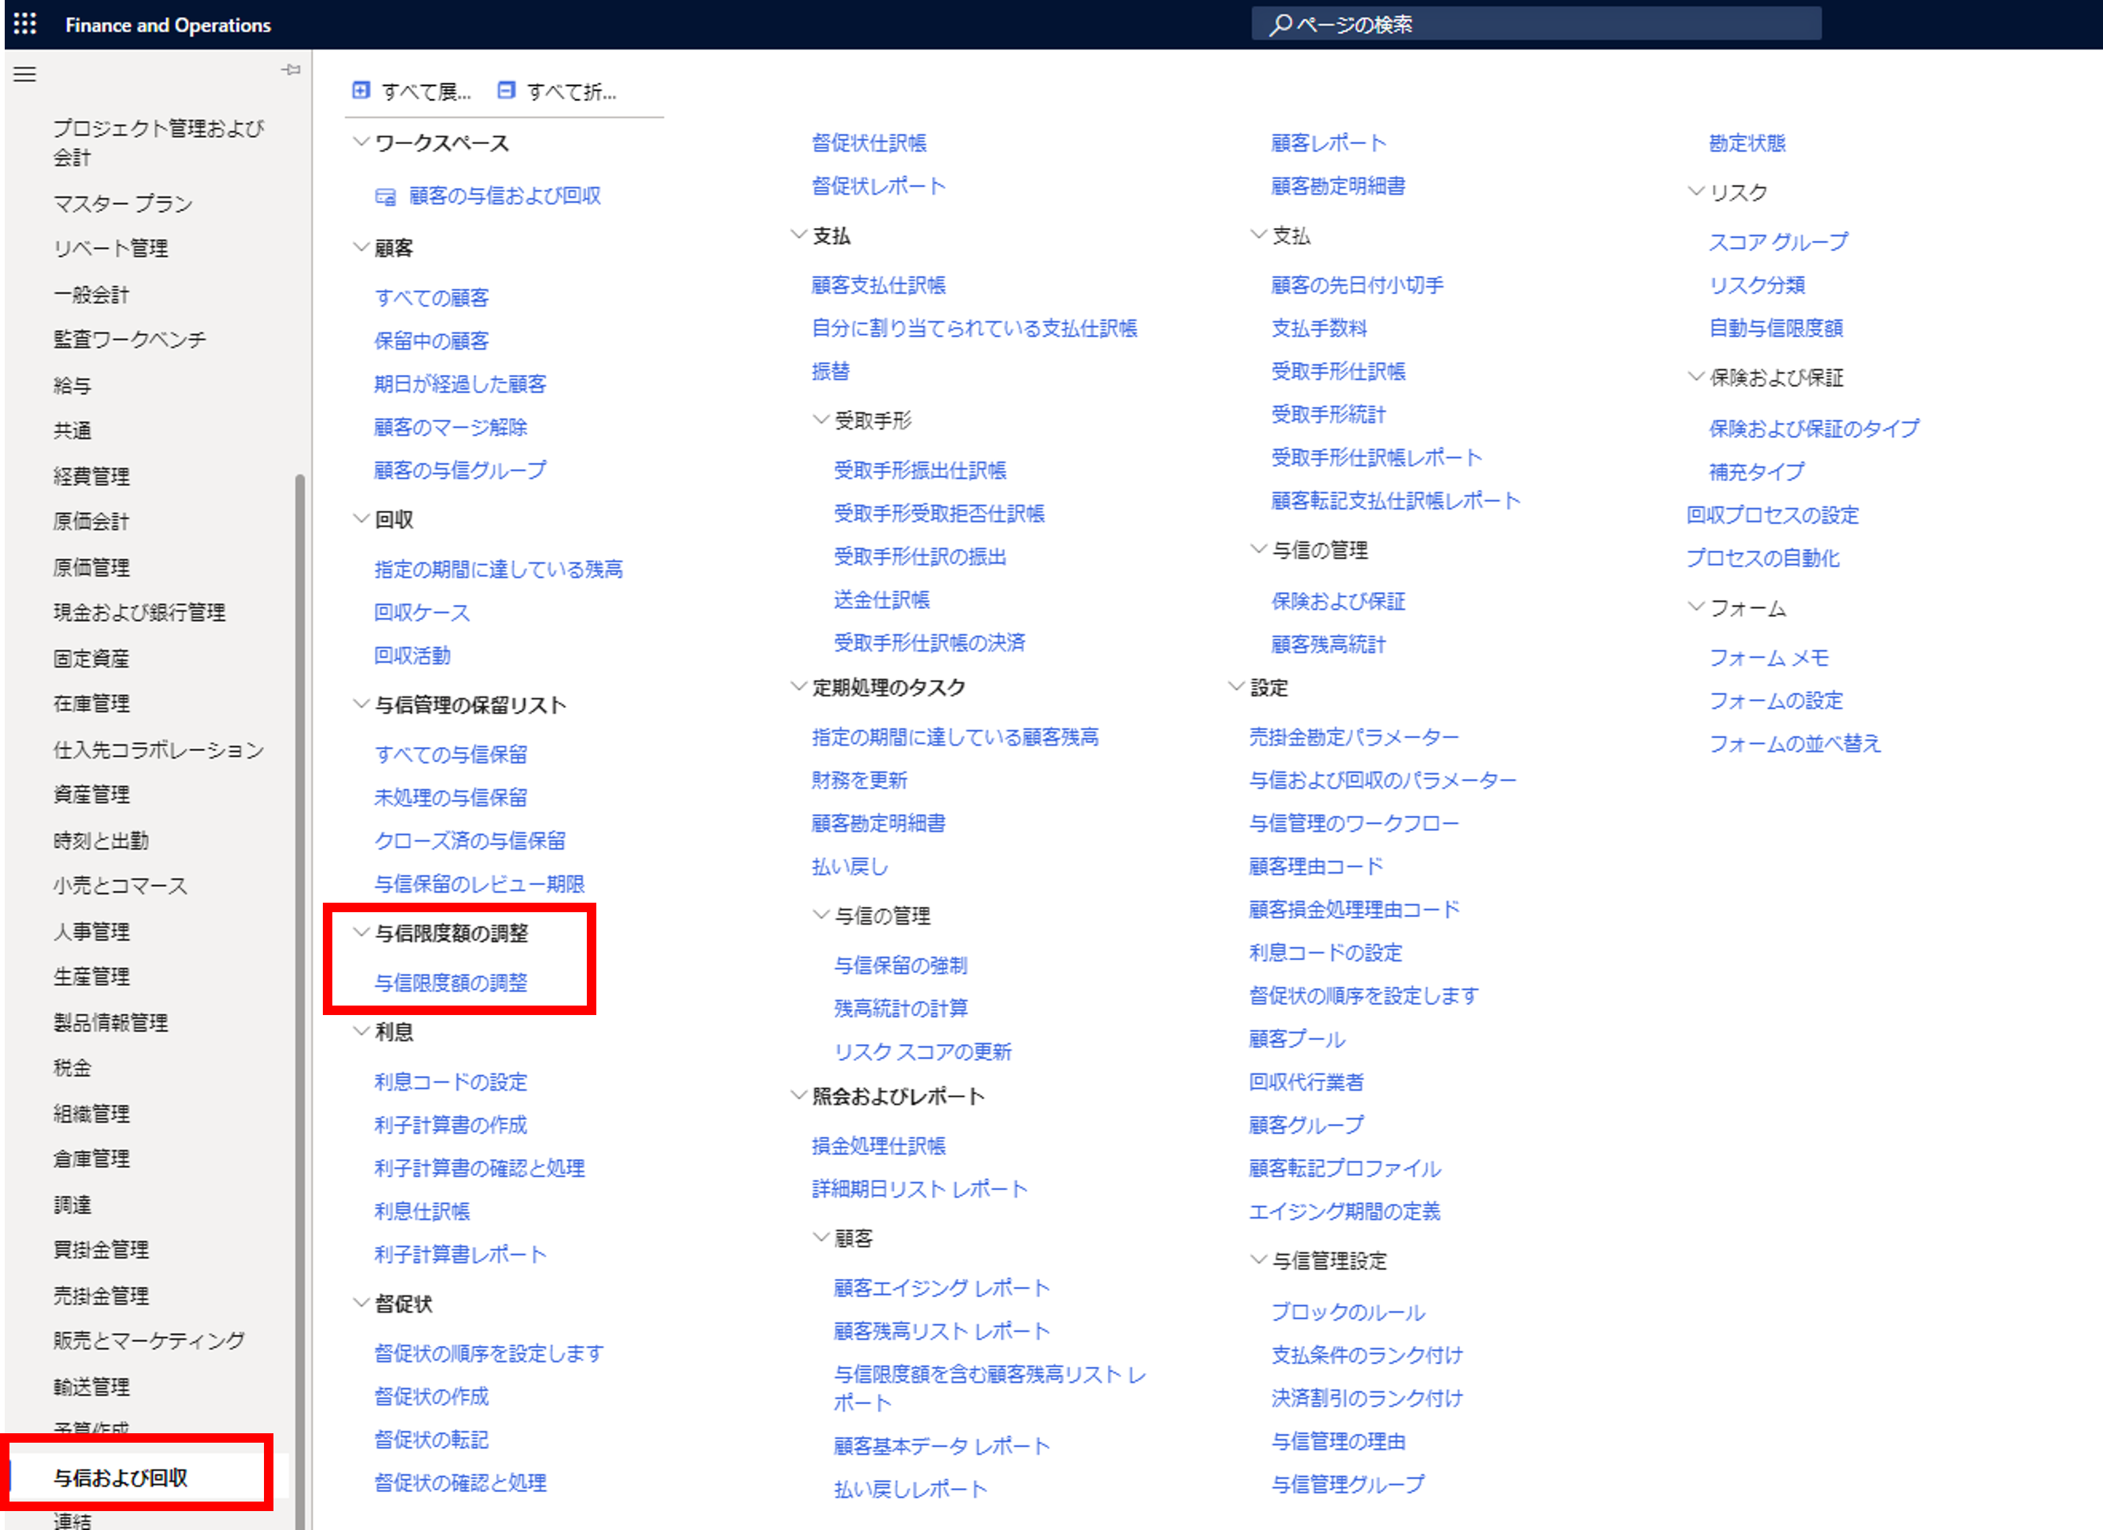Open 顧客支払仕訳帳 link

click(878, 285)
